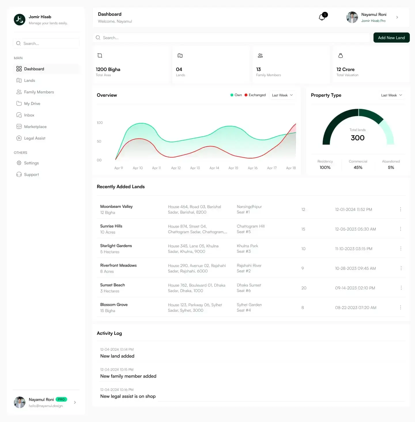Expand the top-right profile chevron
Screen dimensions: 415x422
397,17
